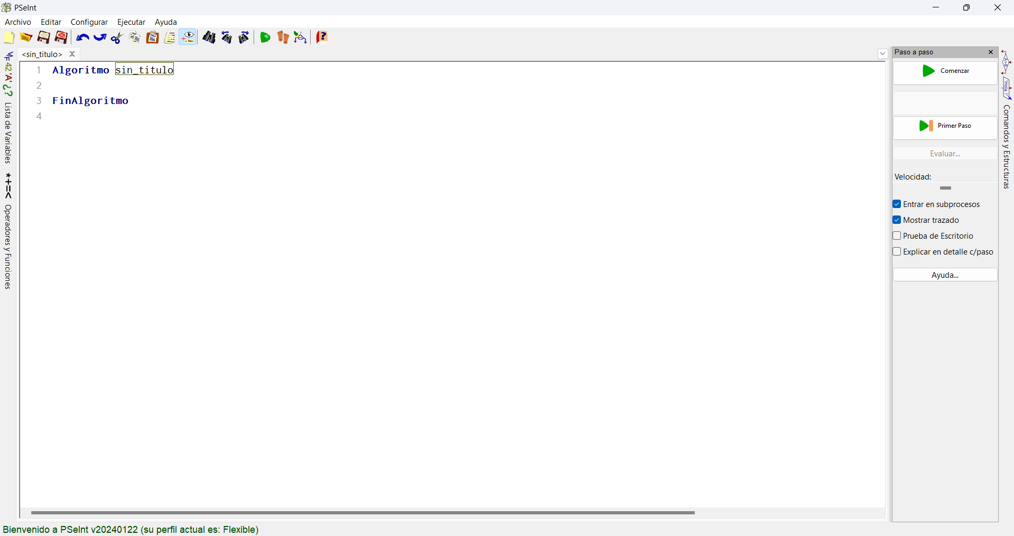The width and height of the screenshot is (1014, 536).
Task: Open the flowchart diagram icon
Action: click(x=300, y=37)
